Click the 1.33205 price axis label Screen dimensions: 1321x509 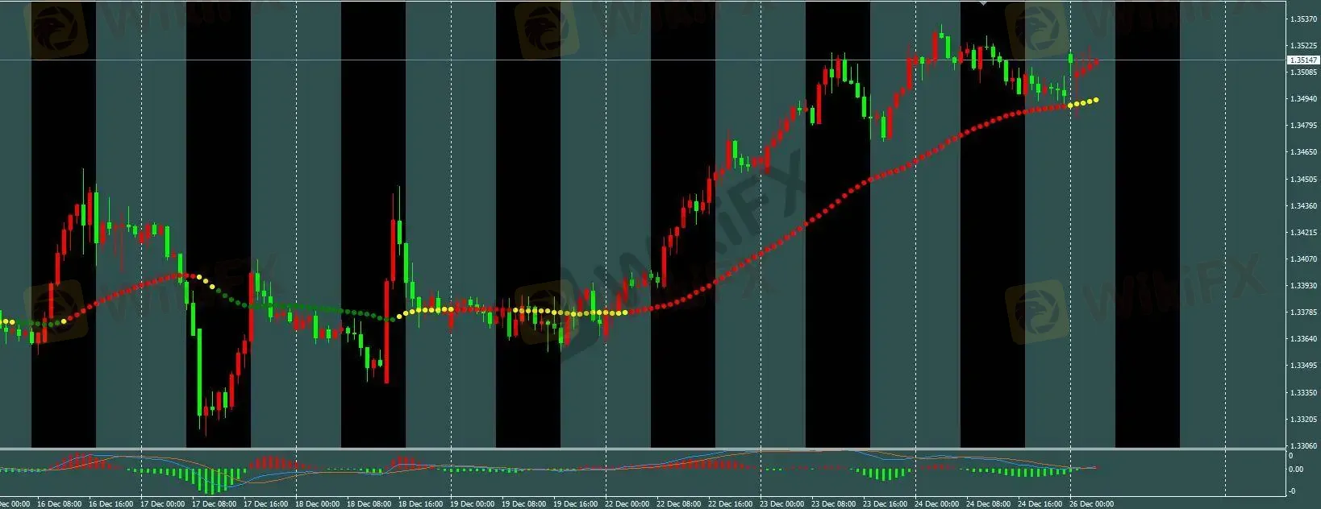pos(1304,420)
